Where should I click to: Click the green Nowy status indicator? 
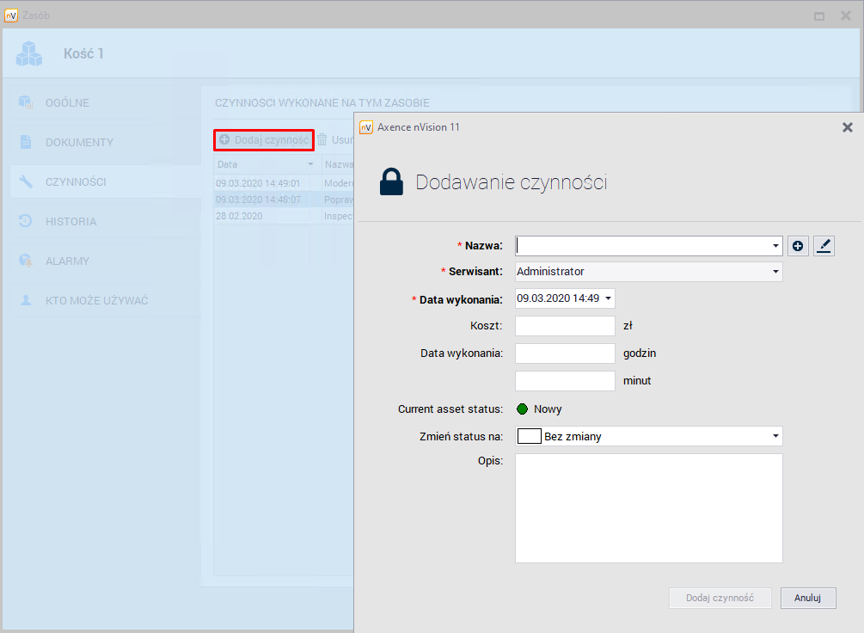[523, 409]
